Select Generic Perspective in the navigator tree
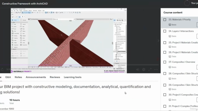The width and height of the screenshot is (198, 111). click(x=122, y=51)
